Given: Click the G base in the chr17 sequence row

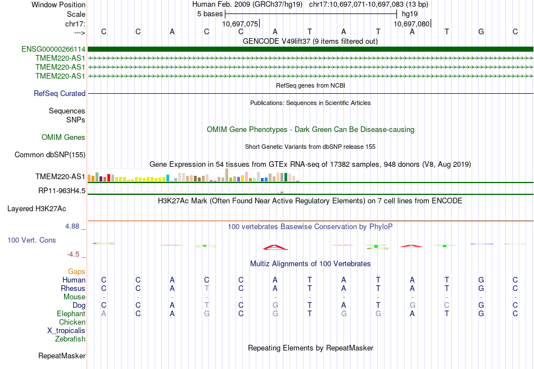Looking at the screenshot, I should click(x=481, y=31).
